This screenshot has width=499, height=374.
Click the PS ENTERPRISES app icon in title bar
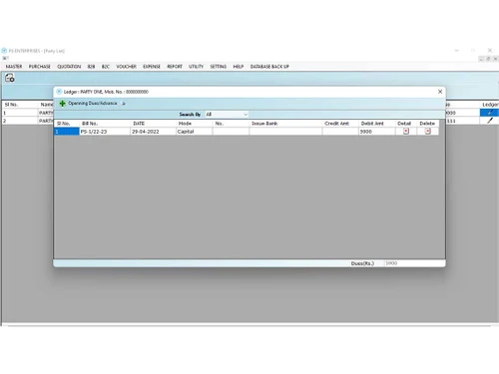click(x=4, y=51)
